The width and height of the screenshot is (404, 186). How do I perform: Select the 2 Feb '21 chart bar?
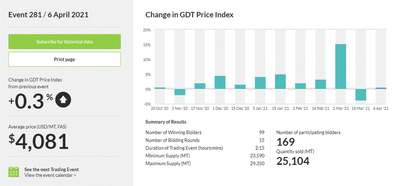pyautogui.click(x=301, y=86)
